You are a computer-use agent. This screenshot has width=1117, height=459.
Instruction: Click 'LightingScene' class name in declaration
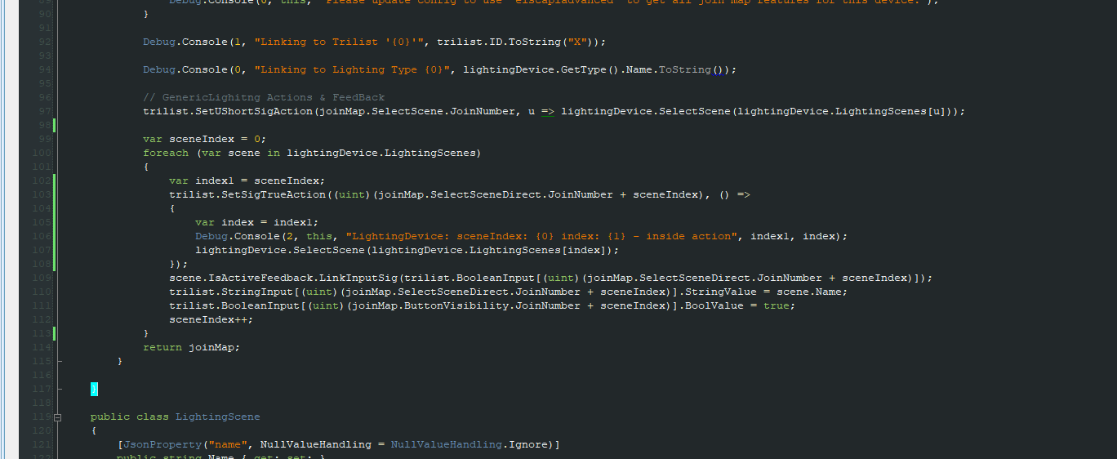218,417
